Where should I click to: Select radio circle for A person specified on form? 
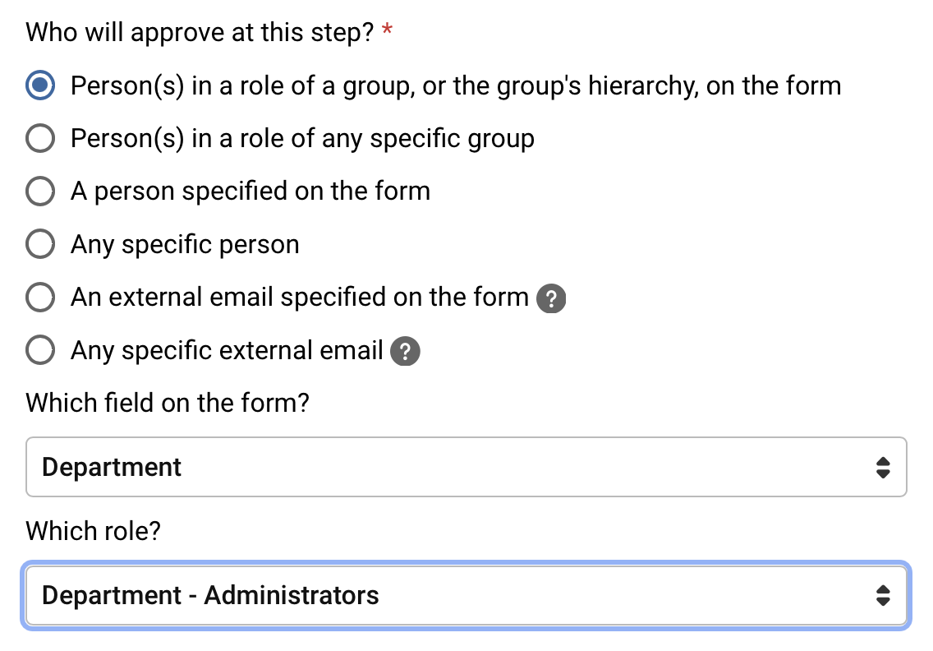pos(41,192)
